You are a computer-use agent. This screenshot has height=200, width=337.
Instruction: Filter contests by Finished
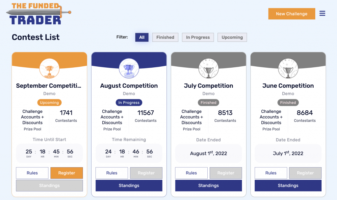(165, 37)
